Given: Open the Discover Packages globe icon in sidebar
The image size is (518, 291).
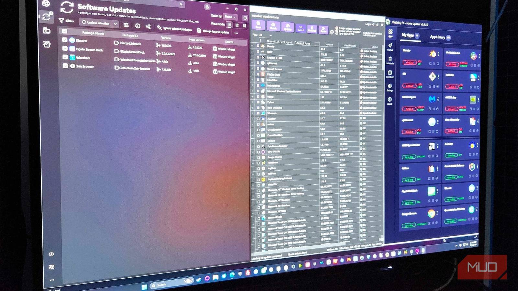Looking at the screenshot, I should [x=46, y=4].
